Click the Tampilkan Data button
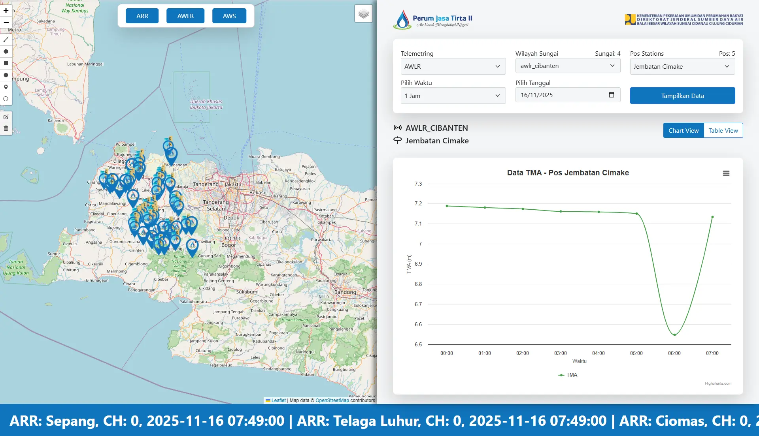 [682, 96]
